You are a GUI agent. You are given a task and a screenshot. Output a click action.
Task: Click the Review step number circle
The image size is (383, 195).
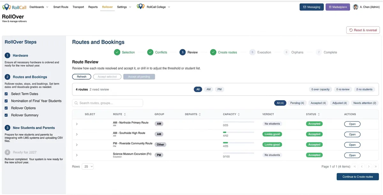pyautogui.click(x=183, y=52)
